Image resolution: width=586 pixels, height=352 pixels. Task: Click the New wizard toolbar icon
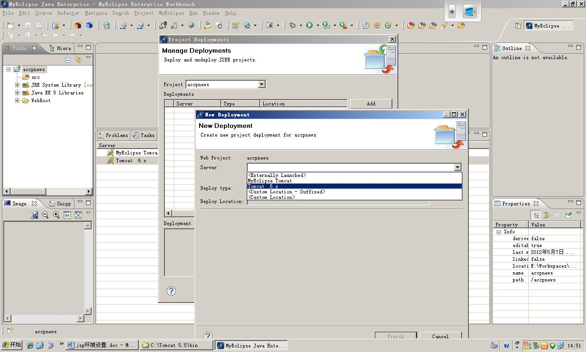[x=11, y=26]
